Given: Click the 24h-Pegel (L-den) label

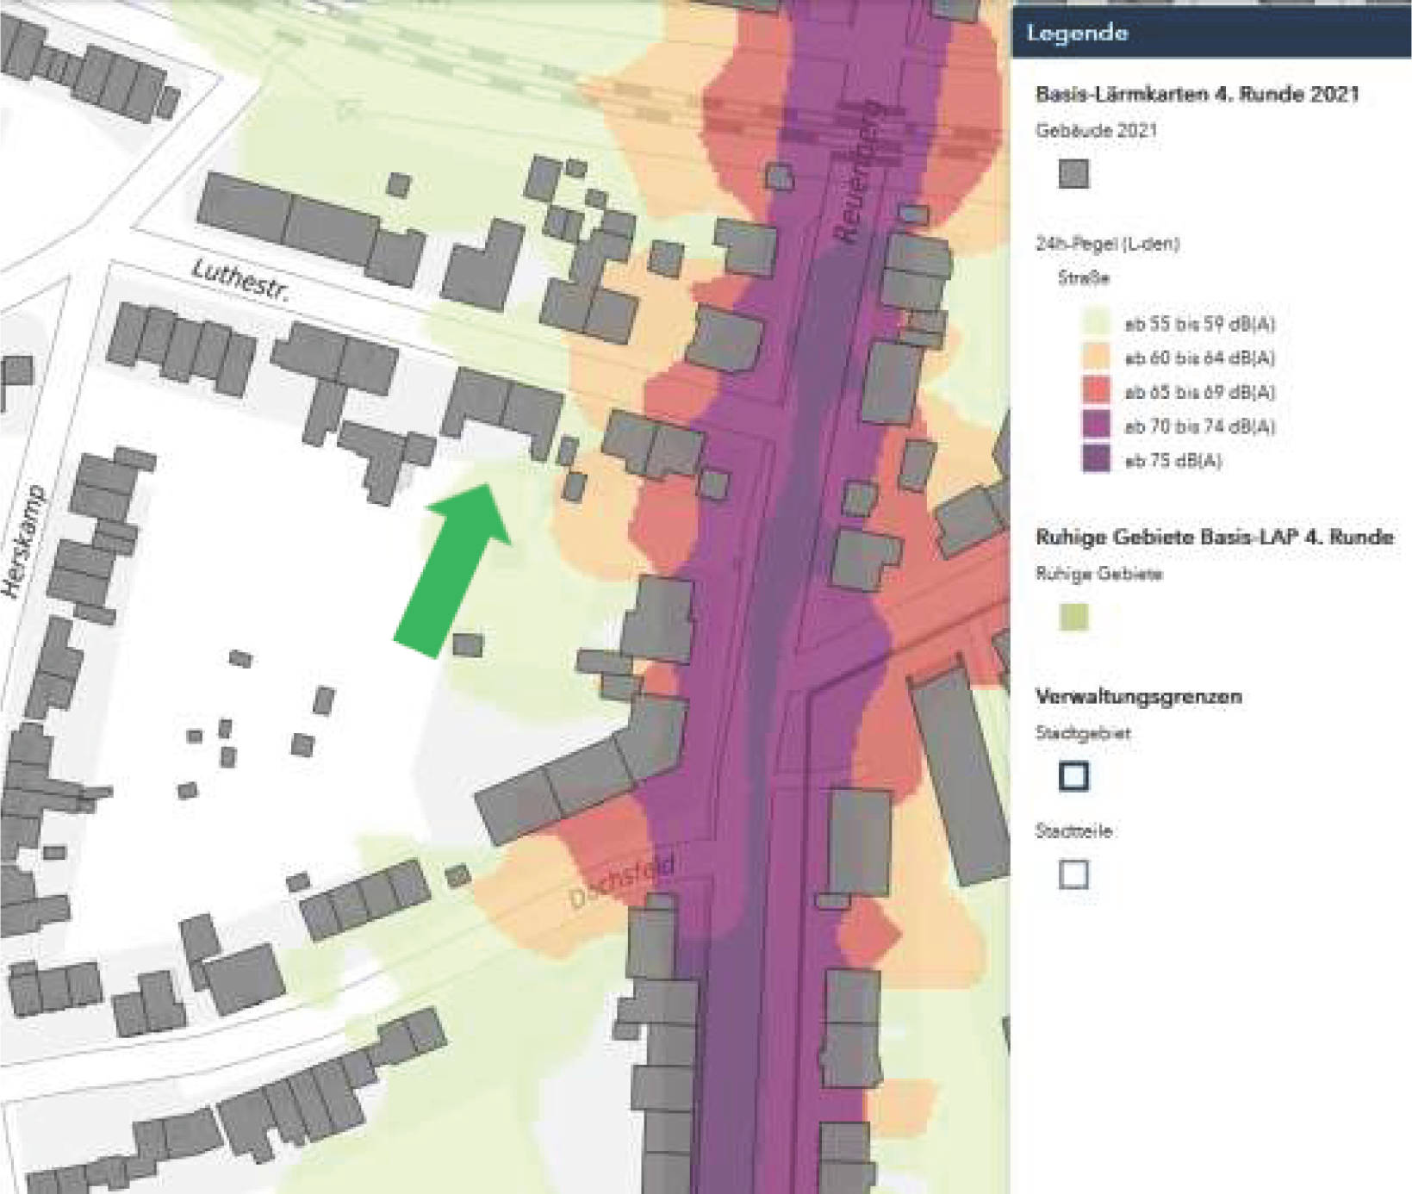Looking at the screenshot, I should tap(1107, 244).
